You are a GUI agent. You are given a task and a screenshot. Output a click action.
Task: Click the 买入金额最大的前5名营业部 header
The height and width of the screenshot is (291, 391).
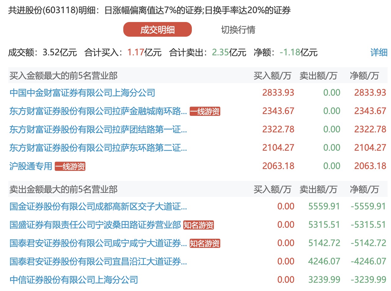(x=63, y=76)
